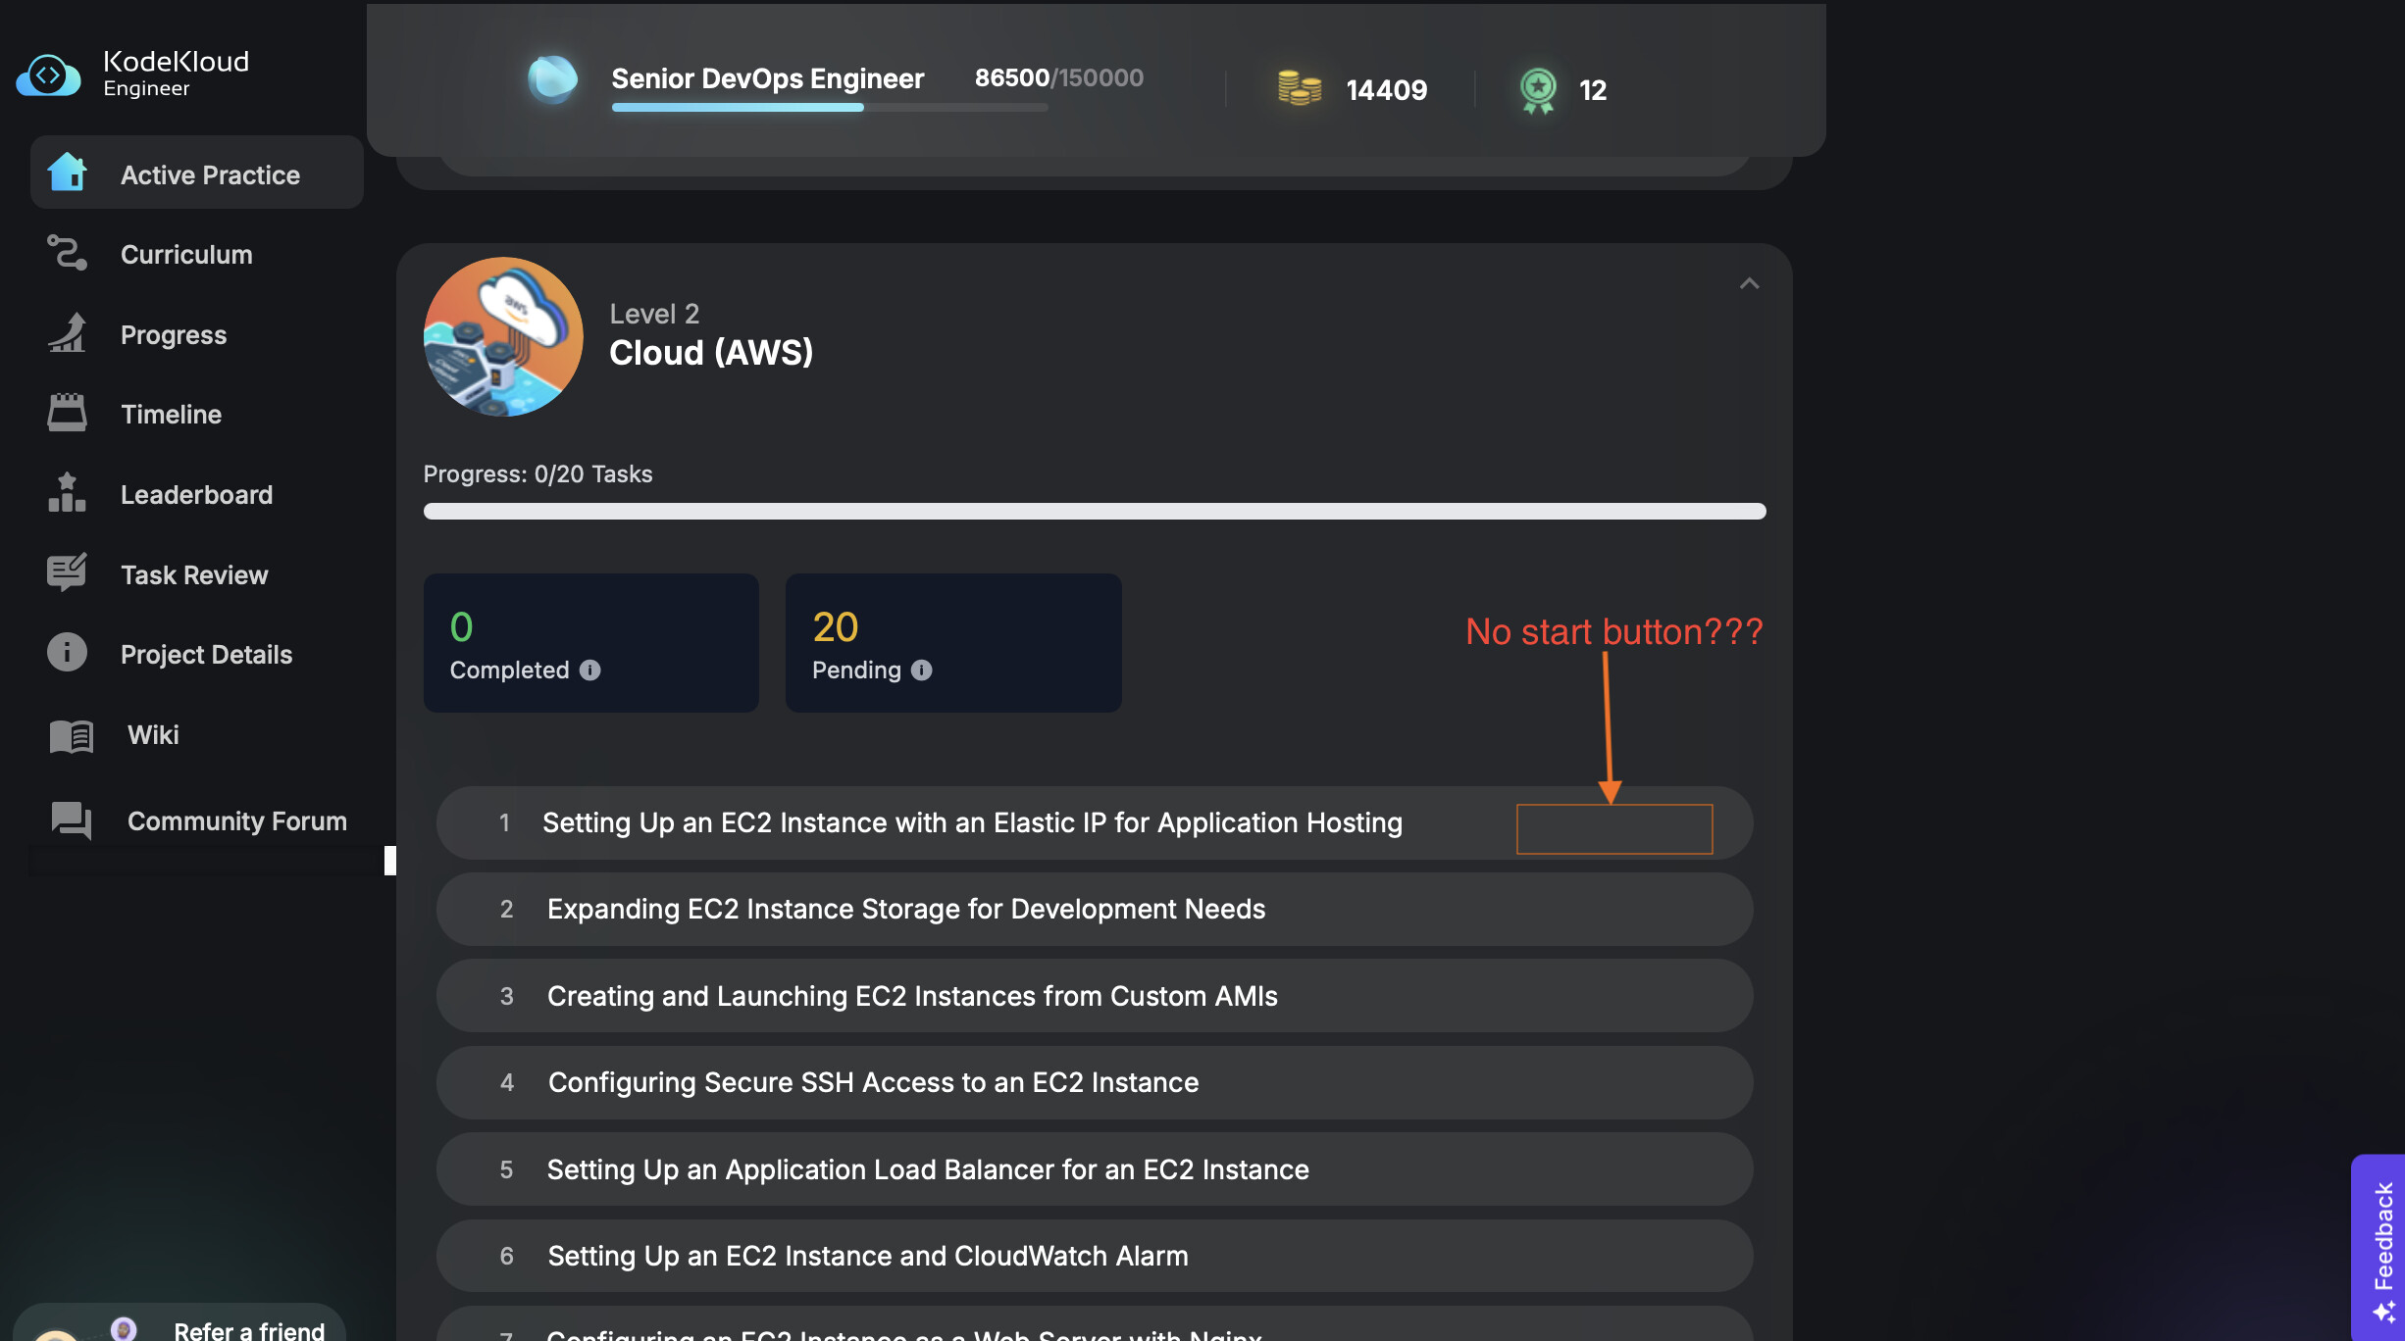
Task: Click the Project Details info icon
Action: (x=67, y=653)
